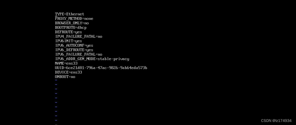This screenshot has width=296, height=125.
Task: Click the DEFROUTE=yes line
Action: (x=68, y=32)
